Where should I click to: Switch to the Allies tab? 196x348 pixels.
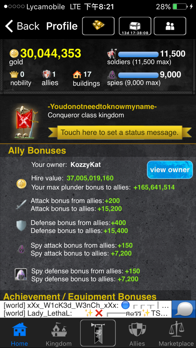[x=137, y=334]
